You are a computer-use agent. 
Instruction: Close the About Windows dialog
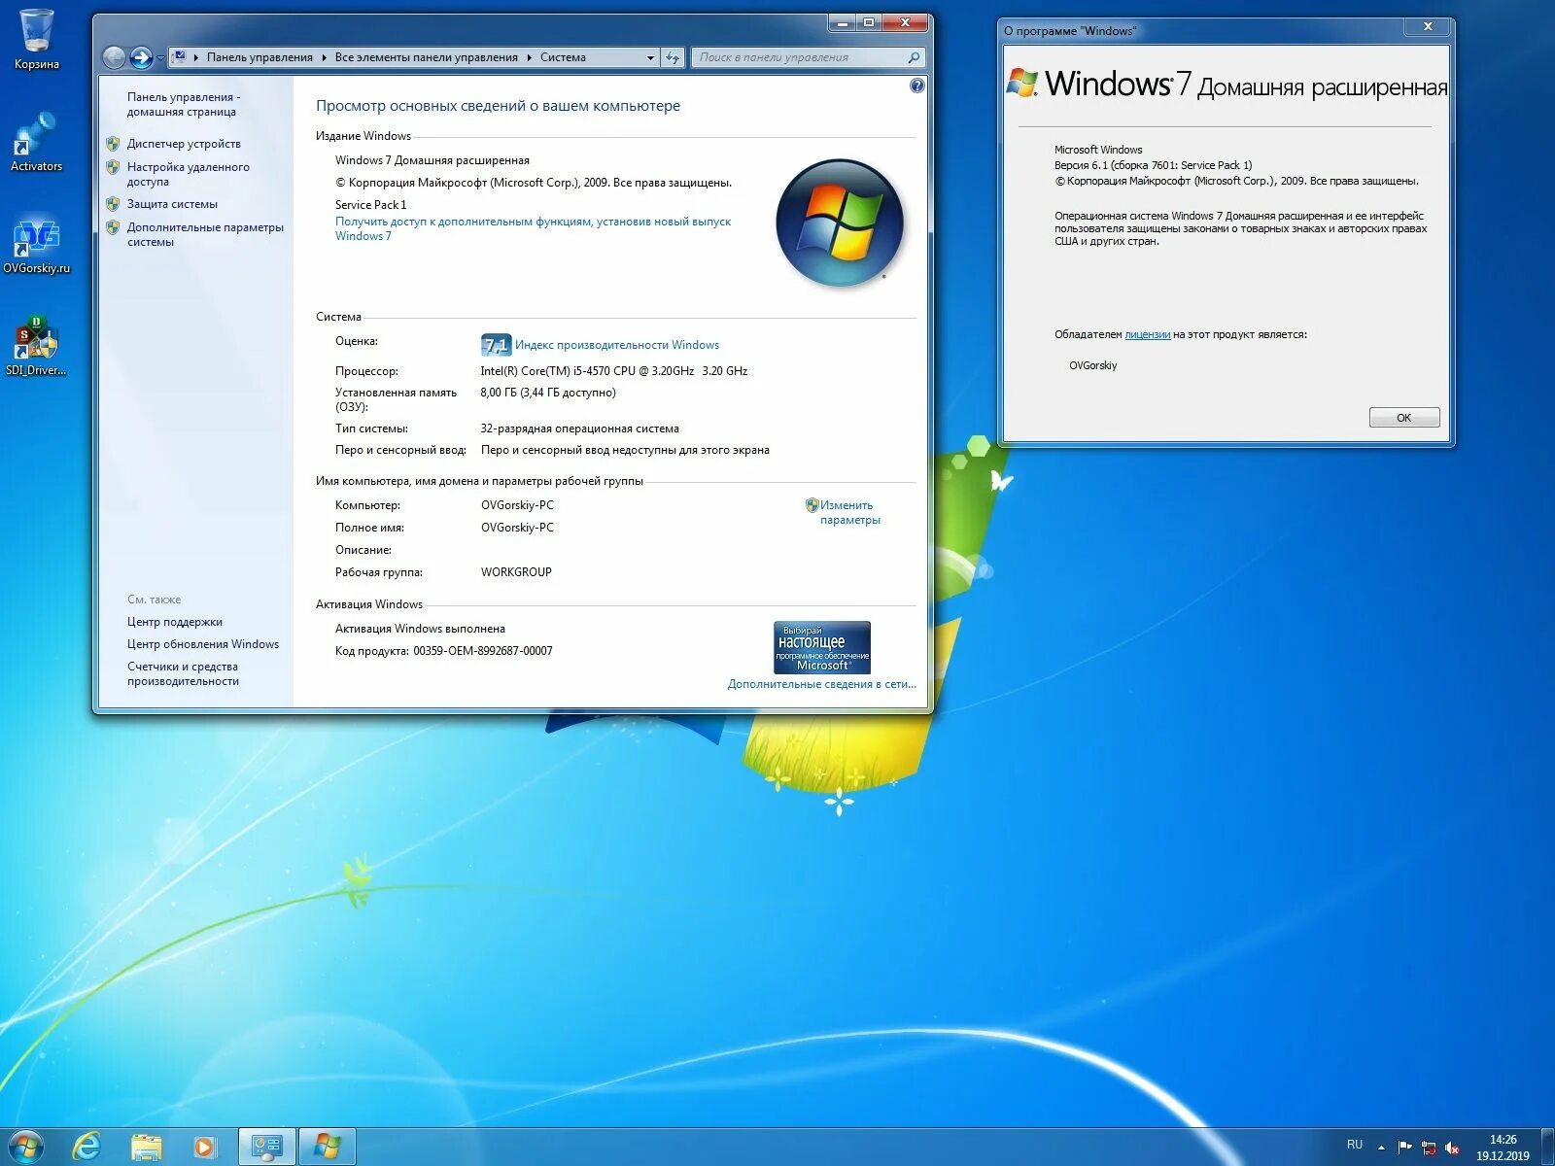(1428, 26)
